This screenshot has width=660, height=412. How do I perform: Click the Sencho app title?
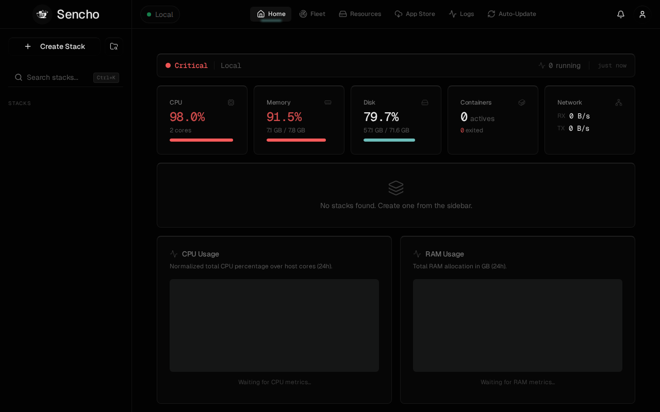[x=78, y=14]
